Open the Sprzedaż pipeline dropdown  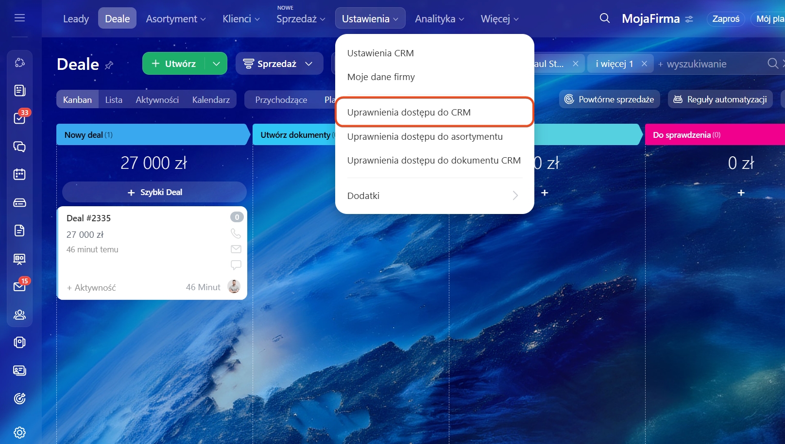279,64
